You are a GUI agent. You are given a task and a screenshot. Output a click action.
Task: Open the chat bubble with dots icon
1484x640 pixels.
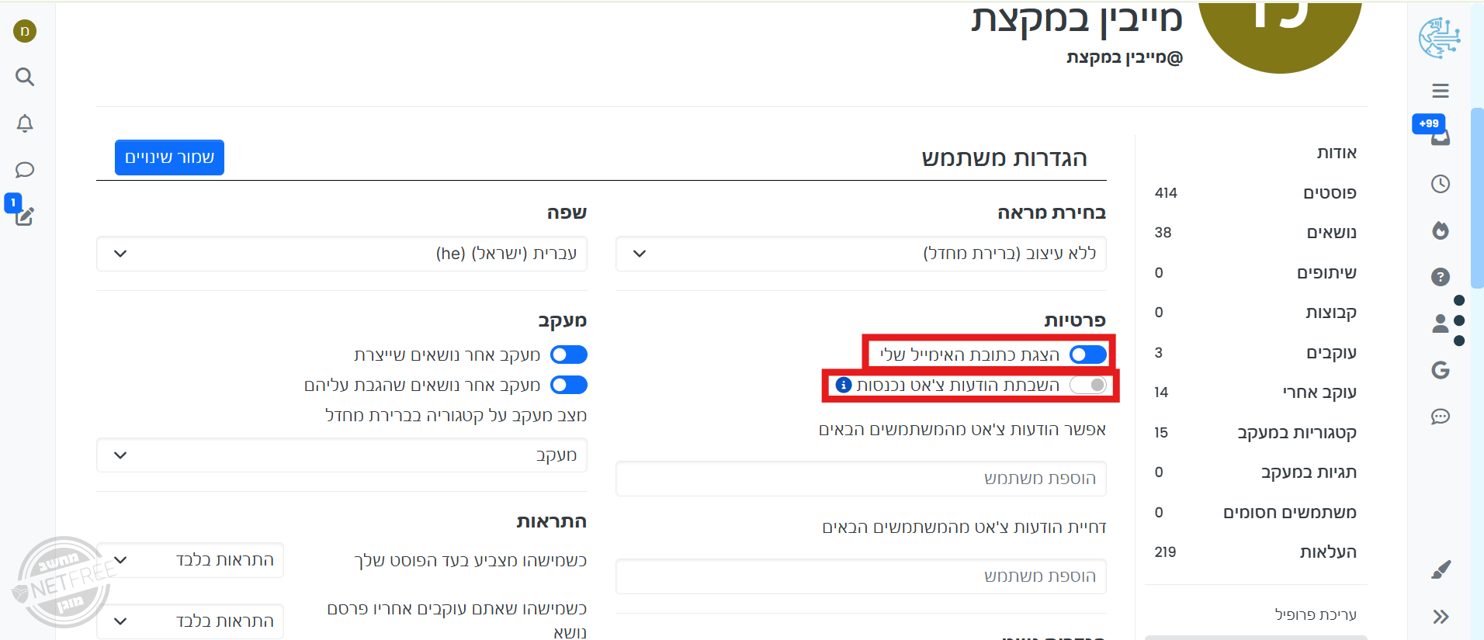(1441, 417)
